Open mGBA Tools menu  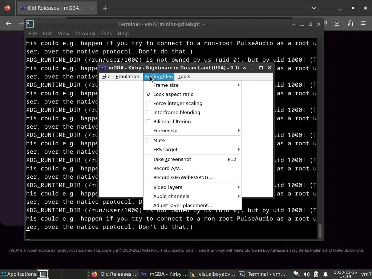click(x=184, y=76)
